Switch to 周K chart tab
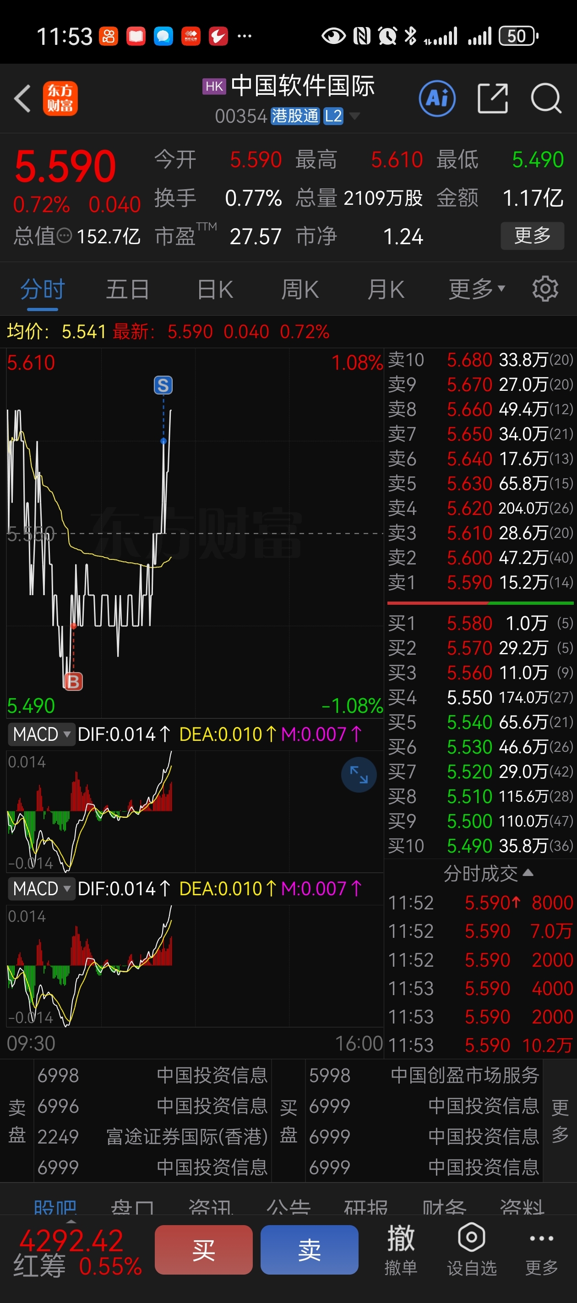 click(300, 290)
